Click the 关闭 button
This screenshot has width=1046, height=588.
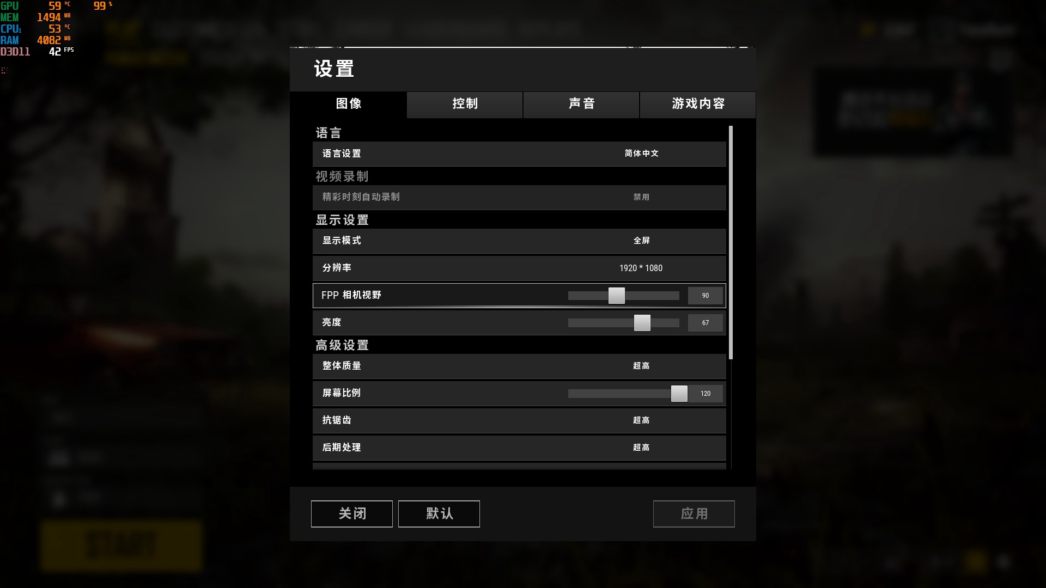[x=352, y=514]
